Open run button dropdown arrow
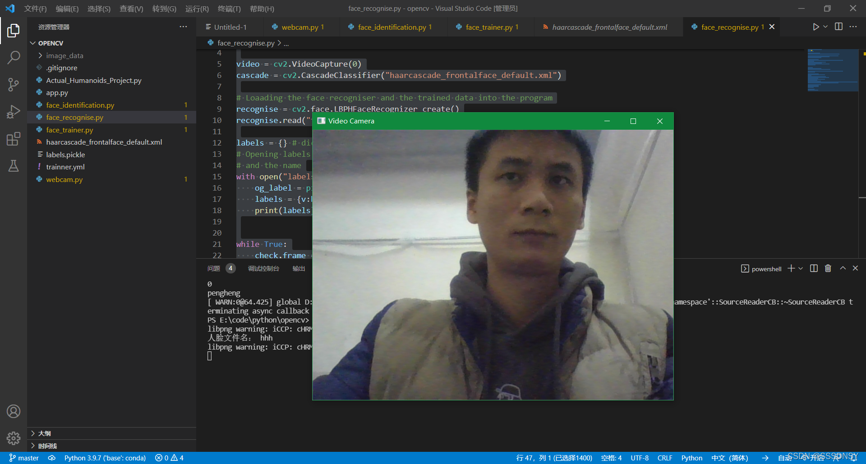 (x=825, y=27)
